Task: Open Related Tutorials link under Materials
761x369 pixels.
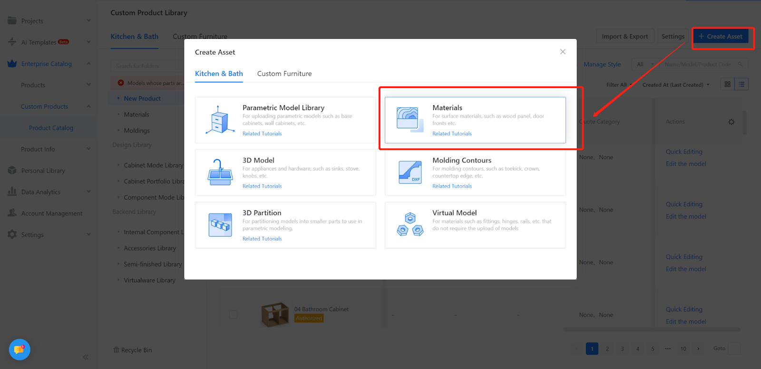Action: (x=452, y=134)
